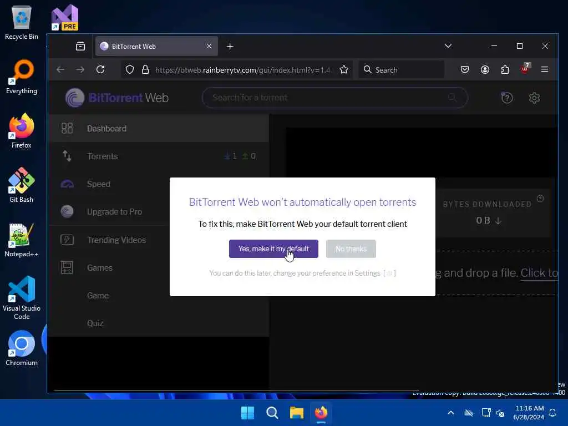
Task: Open BitTorrent help question icon
Action: (x=507, y=98)
